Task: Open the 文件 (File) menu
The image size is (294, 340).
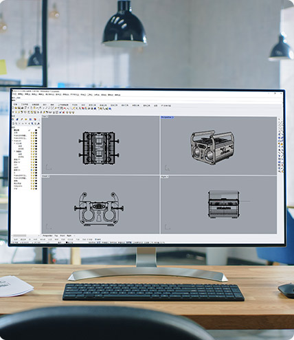Action: (x=14, y=94)
